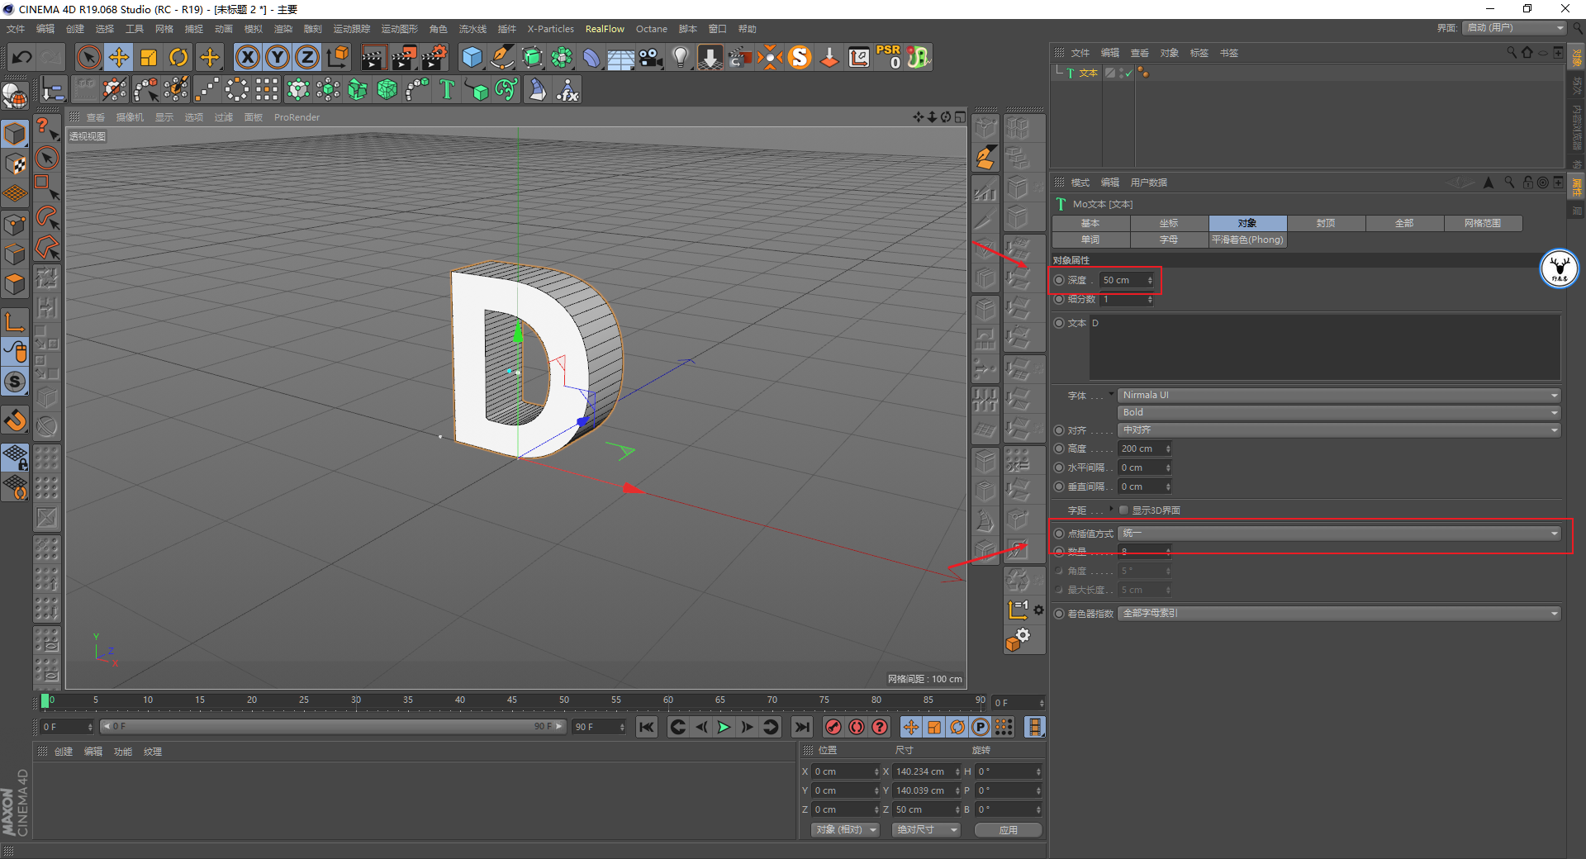Expand the 字距 kerning section triangle
The width and height of the screenshot is (1586, 859).
pyautogui.click(x=1111, y=510)
